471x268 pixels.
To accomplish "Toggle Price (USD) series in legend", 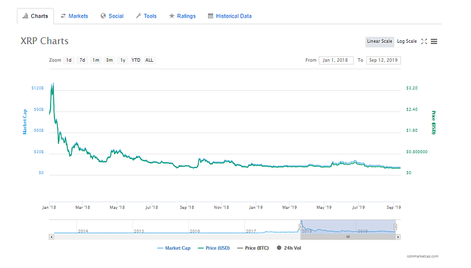I will tap(214, 248).
